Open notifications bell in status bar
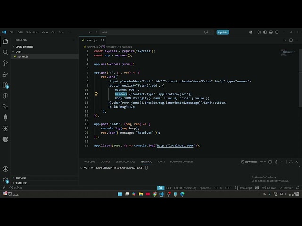Image resolution: width=302 pixels, height=226 pixels. pos(298,188)
